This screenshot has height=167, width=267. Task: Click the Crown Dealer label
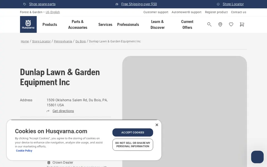click(63, 163)
